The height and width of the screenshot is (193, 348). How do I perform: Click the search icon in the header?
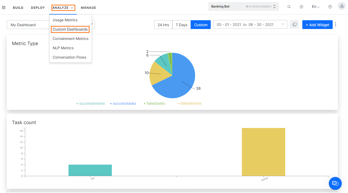pos(289,6)
